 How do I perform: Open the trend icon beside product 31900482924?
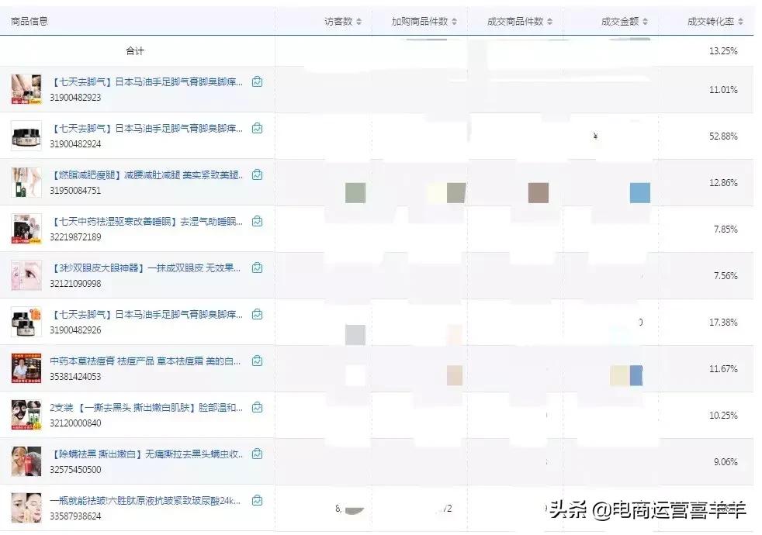pyautogui.click(x=257, y=129)
